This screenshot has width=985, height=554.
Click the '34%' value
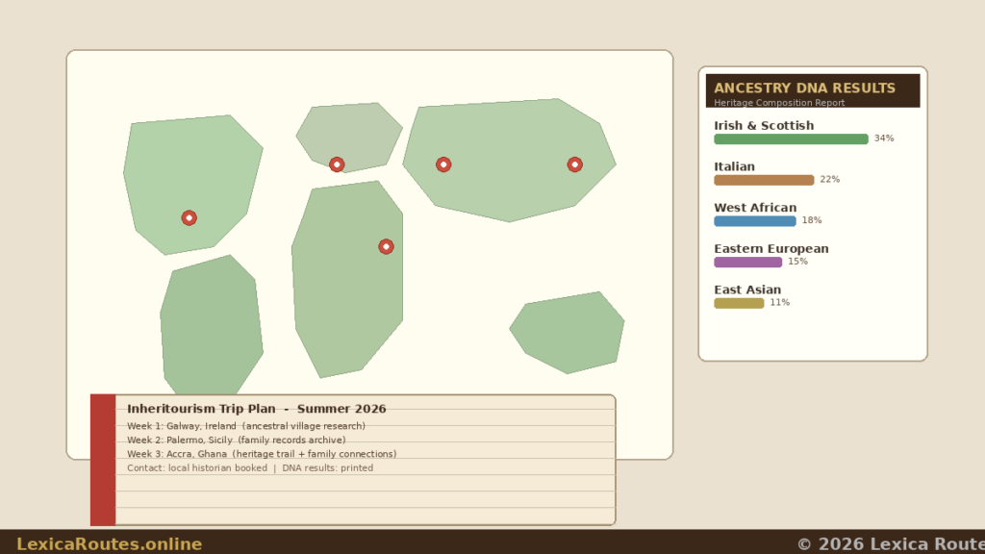[x=884, y=138]
